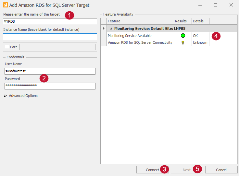Click the User Name field with swiadmintest
Viewport: 239px width, 176px height.
(x=50, y=71)
